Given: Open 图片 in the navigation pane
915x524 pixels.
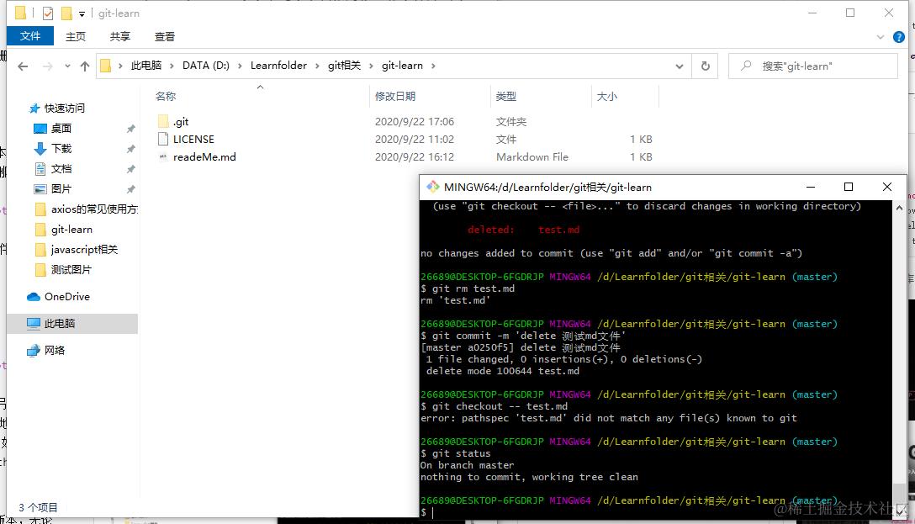Looking at the screenshot, I should pos(61,188).
